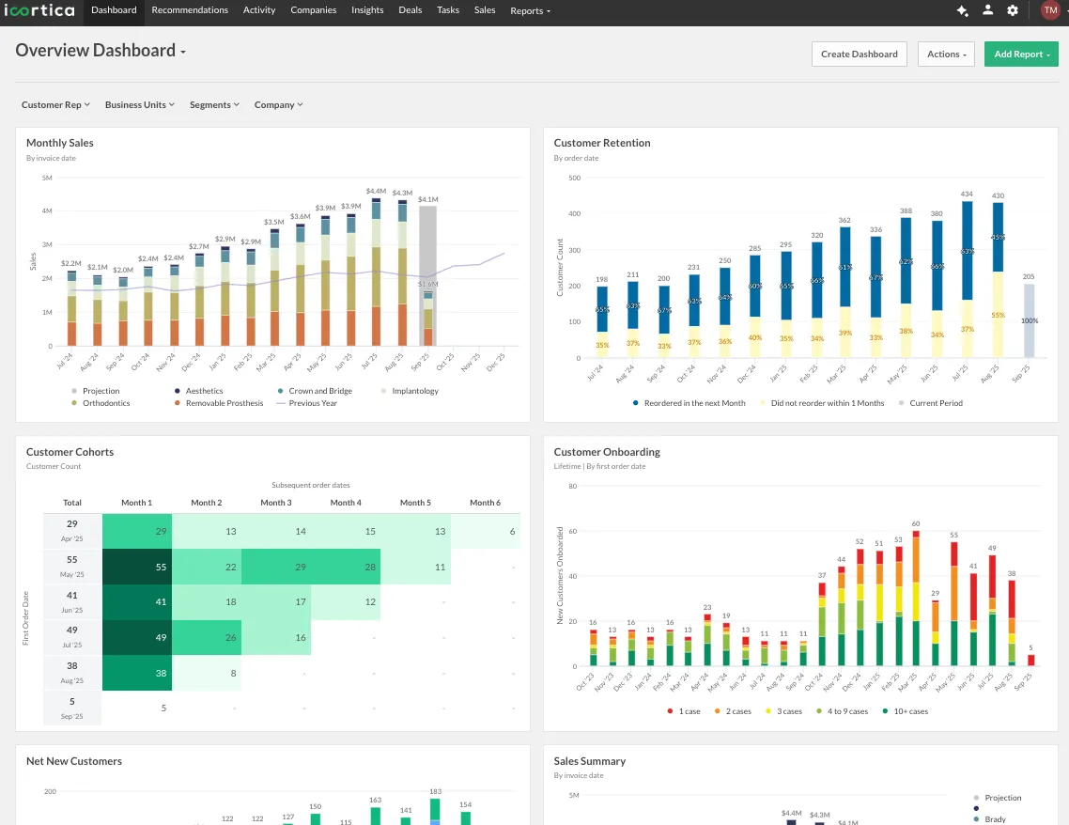Open the Actions dropdown button
1069x825 pixels.
[946, 54]
